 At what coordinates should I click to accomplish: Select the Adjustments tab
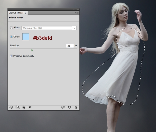click(17, 13)
